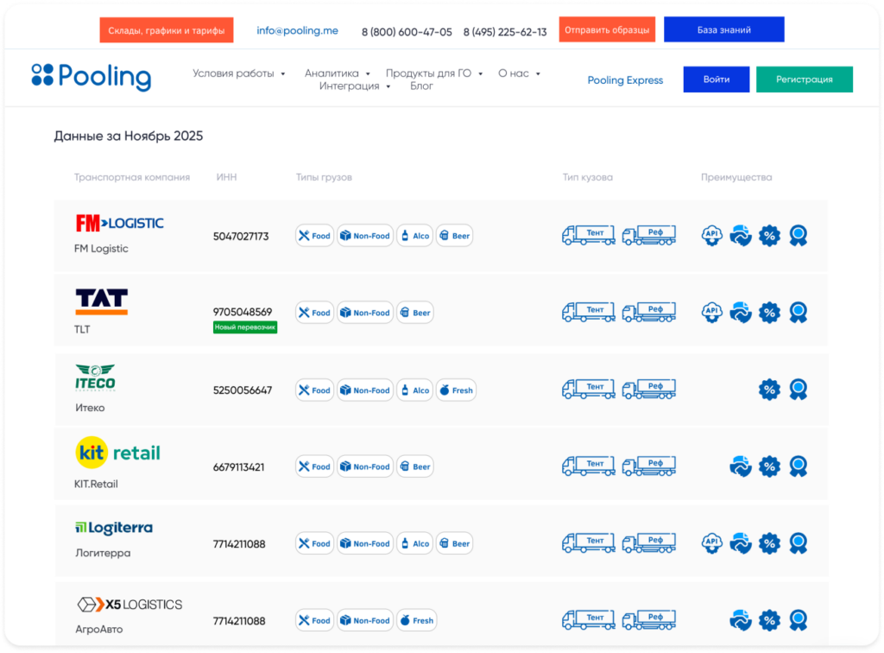Click the Non-Food tag in KIT.Retail row
Screen dimensions: 884x653
[364, 467]
